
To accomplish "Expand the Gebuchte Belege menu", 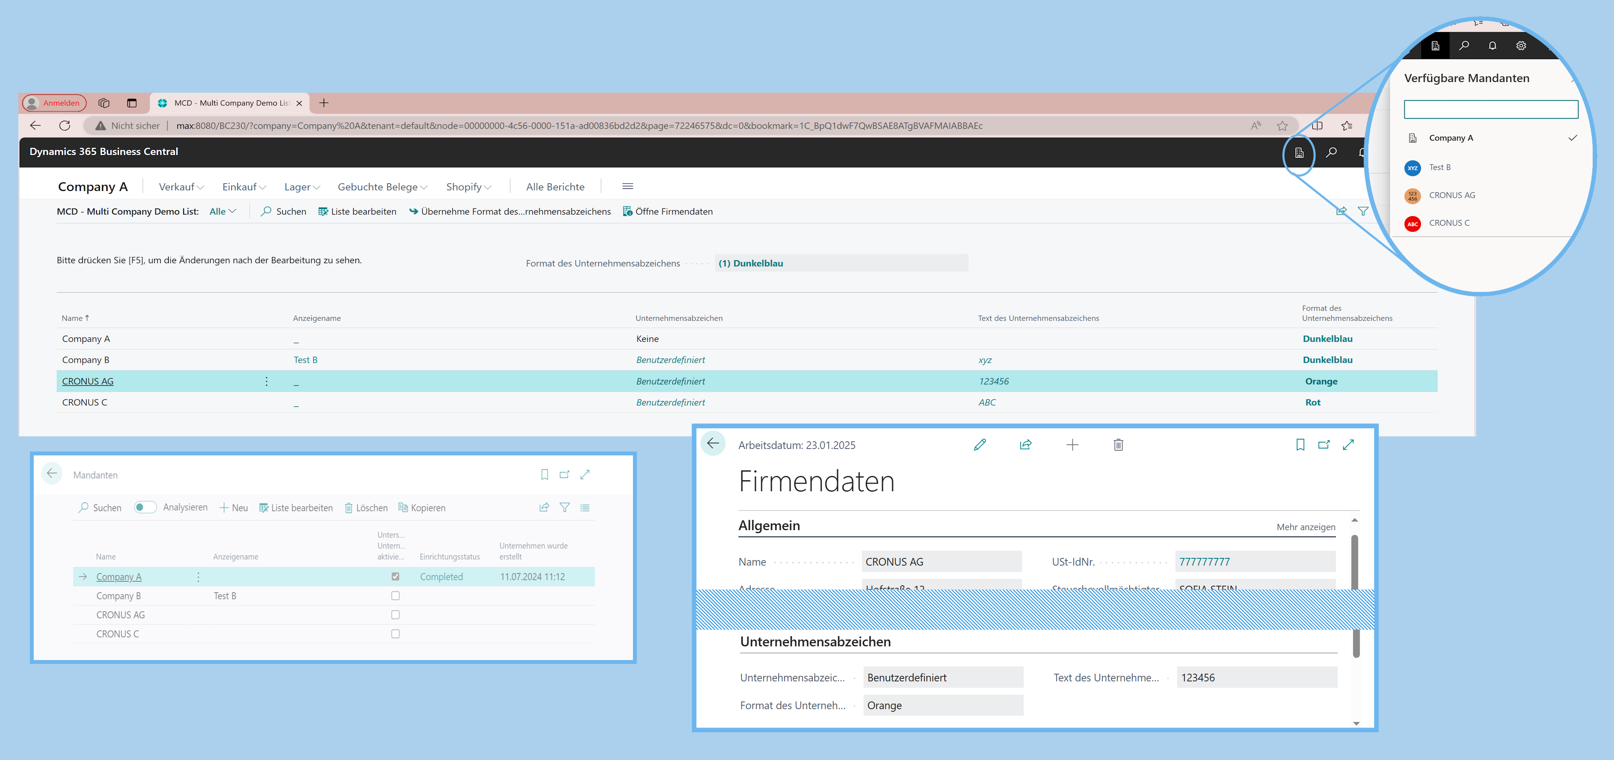I will (x=382, y=187).
